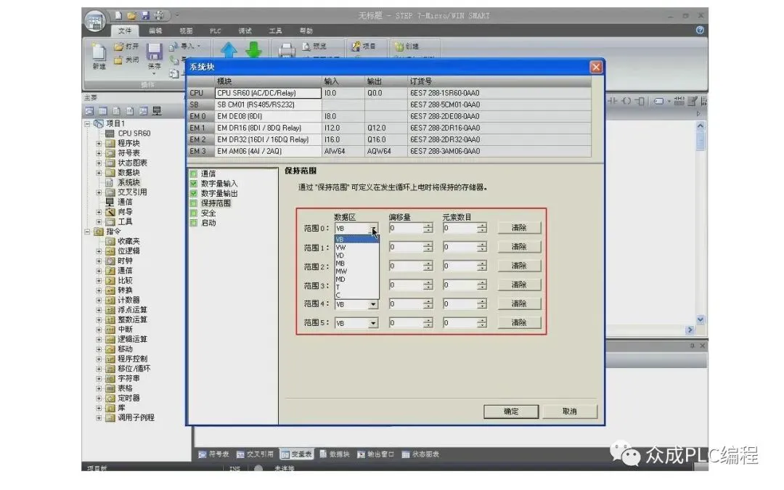
Task: Toggle the 数字量输入 checkbox
Action: (193, 184)
